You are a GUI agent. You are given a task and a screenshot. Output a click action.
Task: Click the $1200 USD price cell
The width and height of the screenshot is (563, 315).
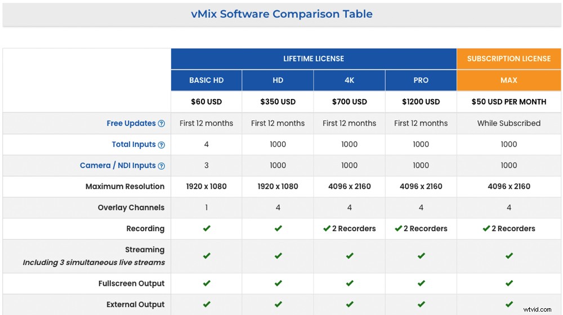pos(421,102)
